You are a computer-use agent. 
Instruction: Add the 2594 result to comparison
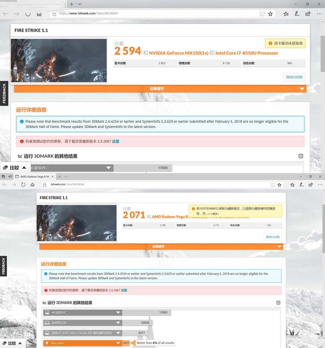pyautogui.click(x=294, y=77)
